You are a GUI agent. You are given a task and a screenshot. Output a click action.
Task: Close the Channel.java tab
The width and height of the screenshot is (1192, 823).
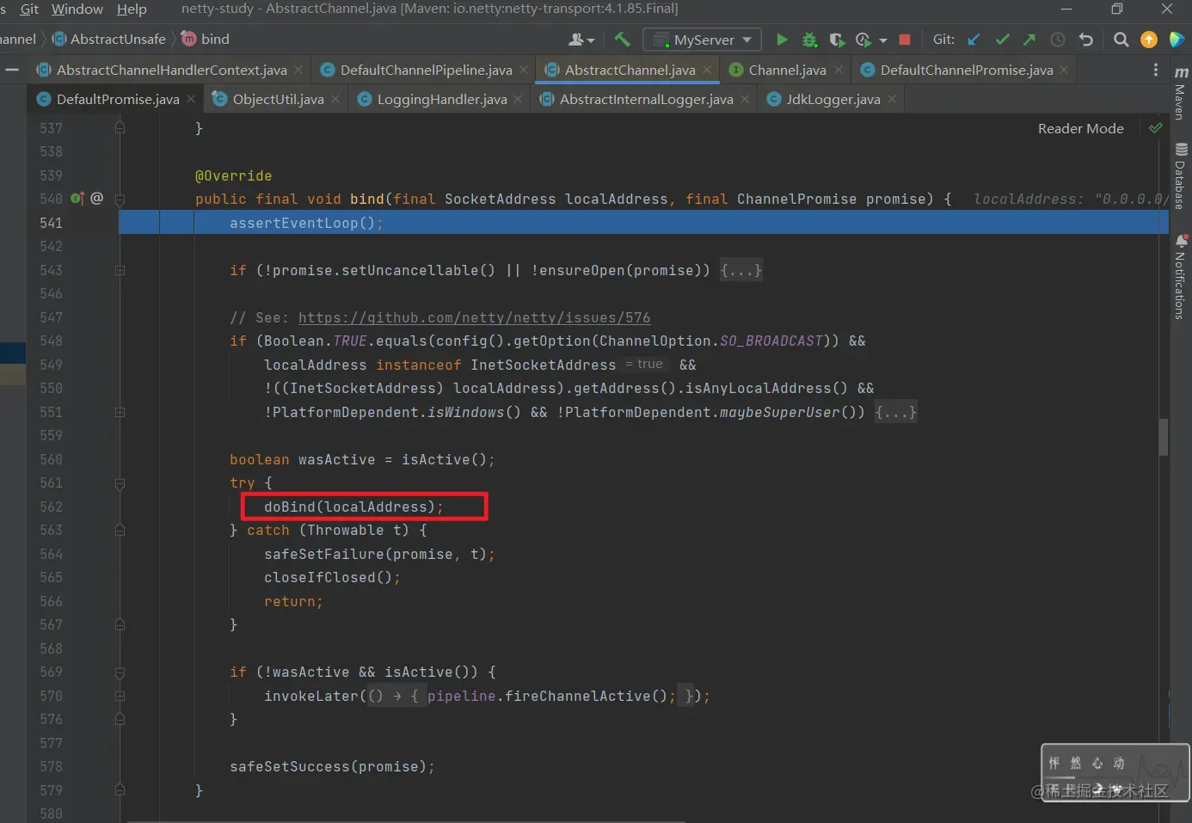pyautogui.click(x=839, y=70)
